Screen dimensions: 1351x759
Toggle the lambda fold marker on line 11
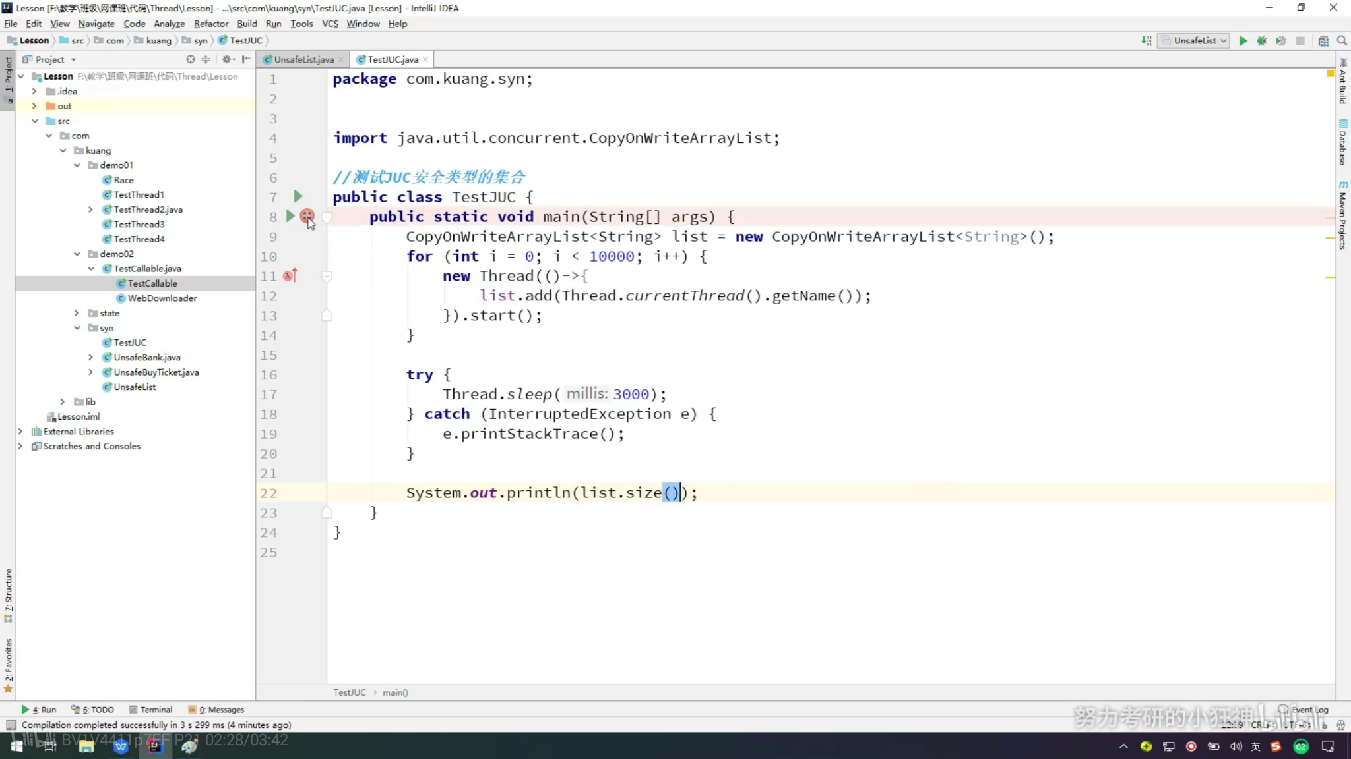click(327, 275)
